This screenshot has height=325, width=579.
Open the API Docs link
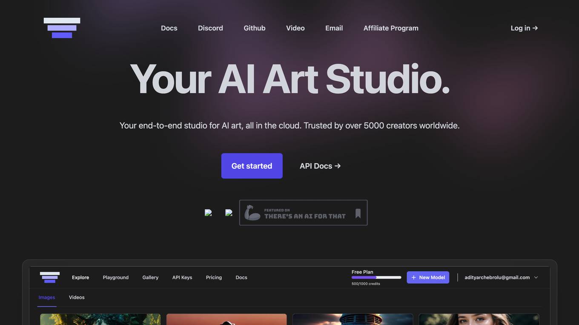click(x=320, y=165)
